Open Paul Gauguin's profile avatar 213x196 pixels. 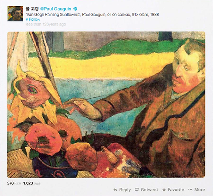point(15,14)
